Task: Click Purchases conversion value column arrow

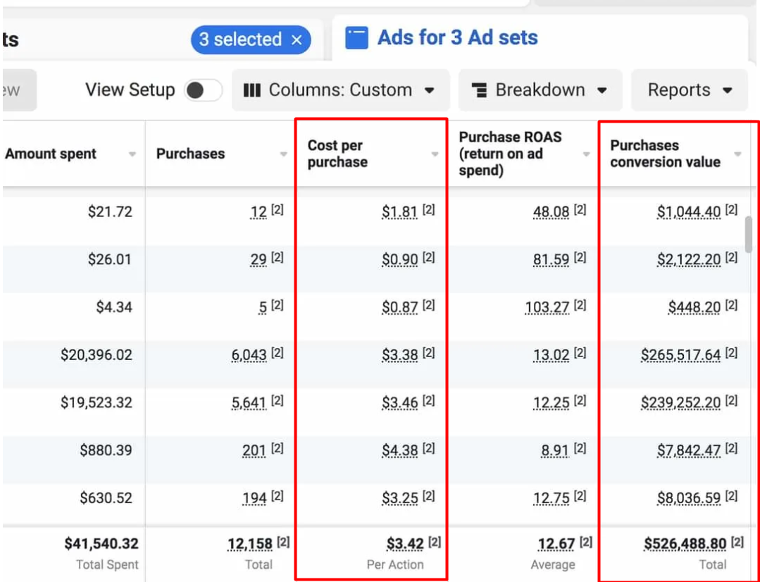Action: coord(737,154)
